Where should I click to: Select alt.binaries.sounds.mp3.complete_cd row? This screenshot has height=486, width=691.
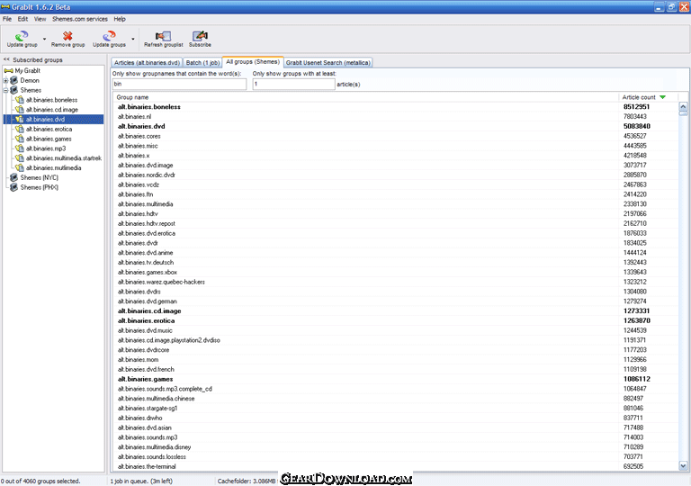(x=395, y=389)
